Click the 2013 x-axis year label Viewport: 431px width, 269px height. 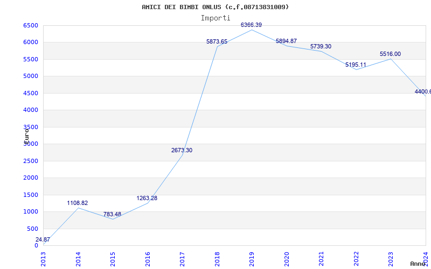click(43, 259)
